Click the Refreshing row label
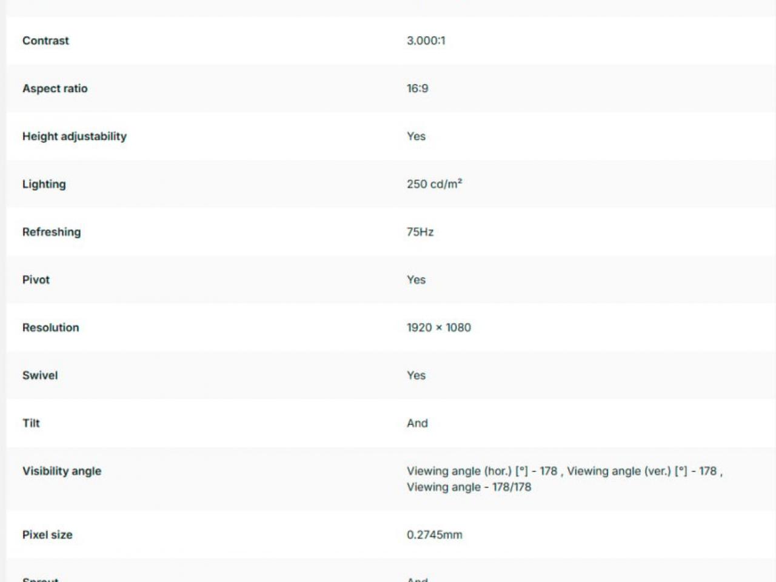Viewport: 776px width, 582px height. click(52, 232)
